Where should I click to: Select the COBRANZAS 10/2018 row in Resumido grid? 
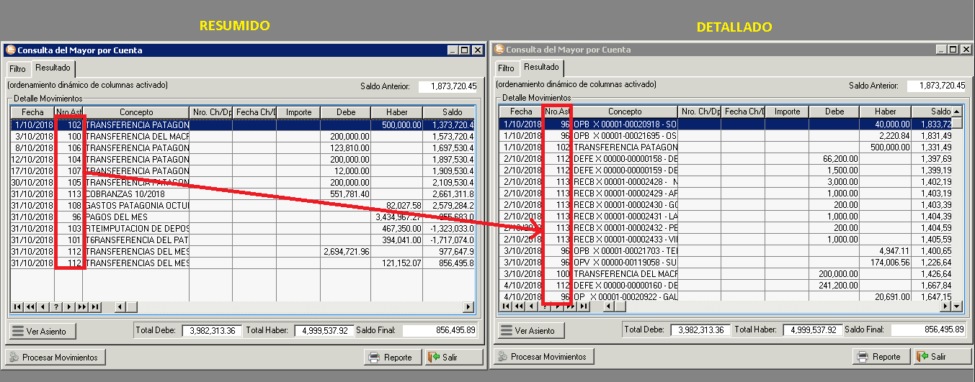coord(135,194)
